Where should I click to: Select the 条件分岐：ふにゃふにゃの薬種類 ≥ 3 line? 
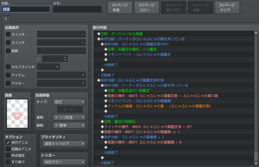pos(174,137)
